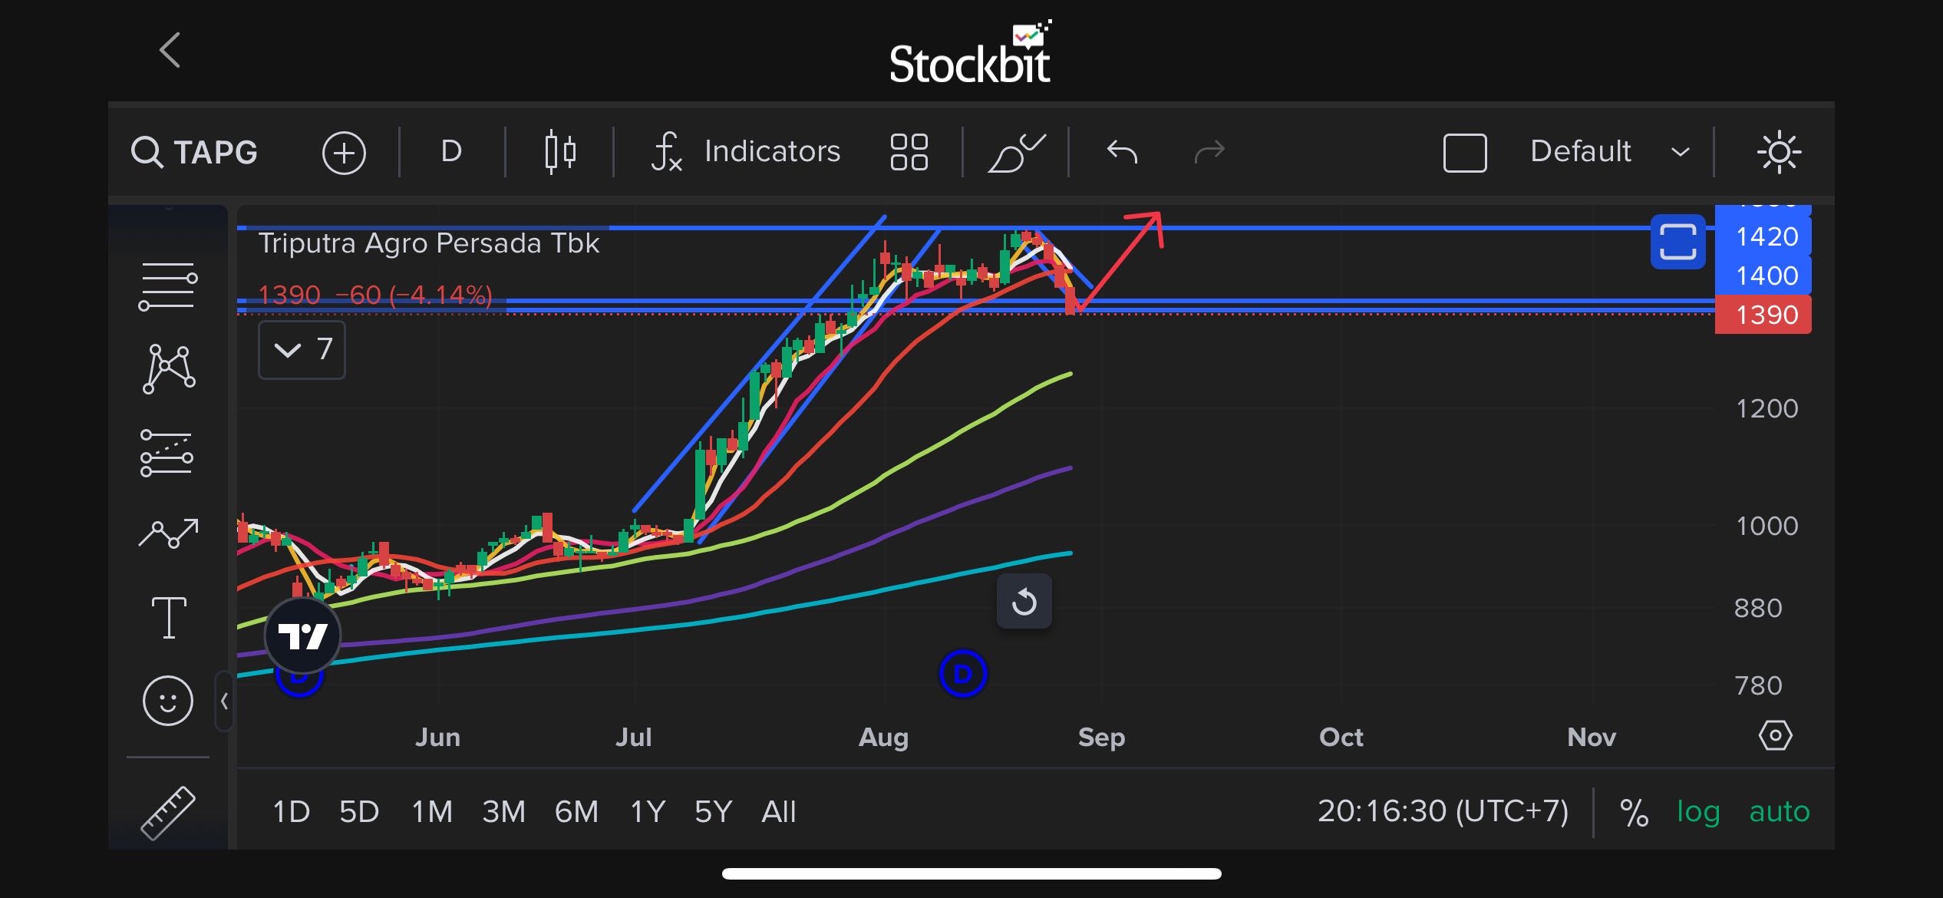
Task: Switch to the 3M time range
Action: click(503, 811)
